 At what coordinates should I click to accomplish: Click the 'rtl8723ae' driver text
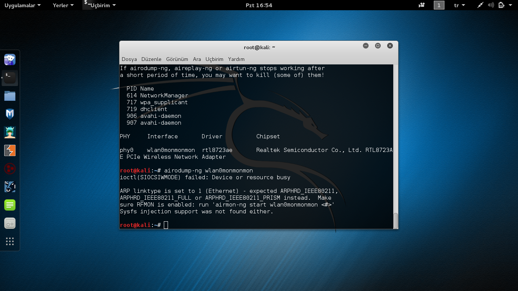coord(217,150)
